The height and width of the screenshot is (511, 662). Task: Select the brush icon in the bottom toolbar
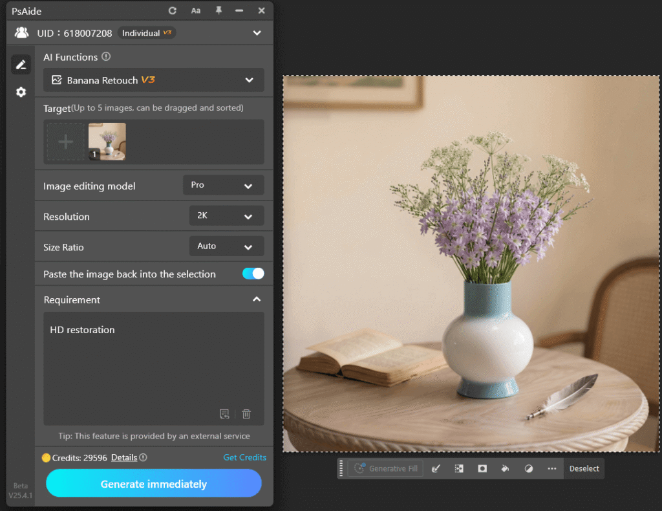tap(436, 468)
